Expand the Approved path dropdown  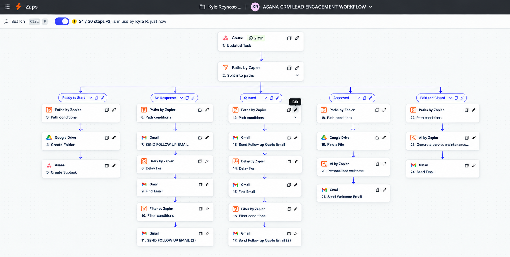click(359, 98)
